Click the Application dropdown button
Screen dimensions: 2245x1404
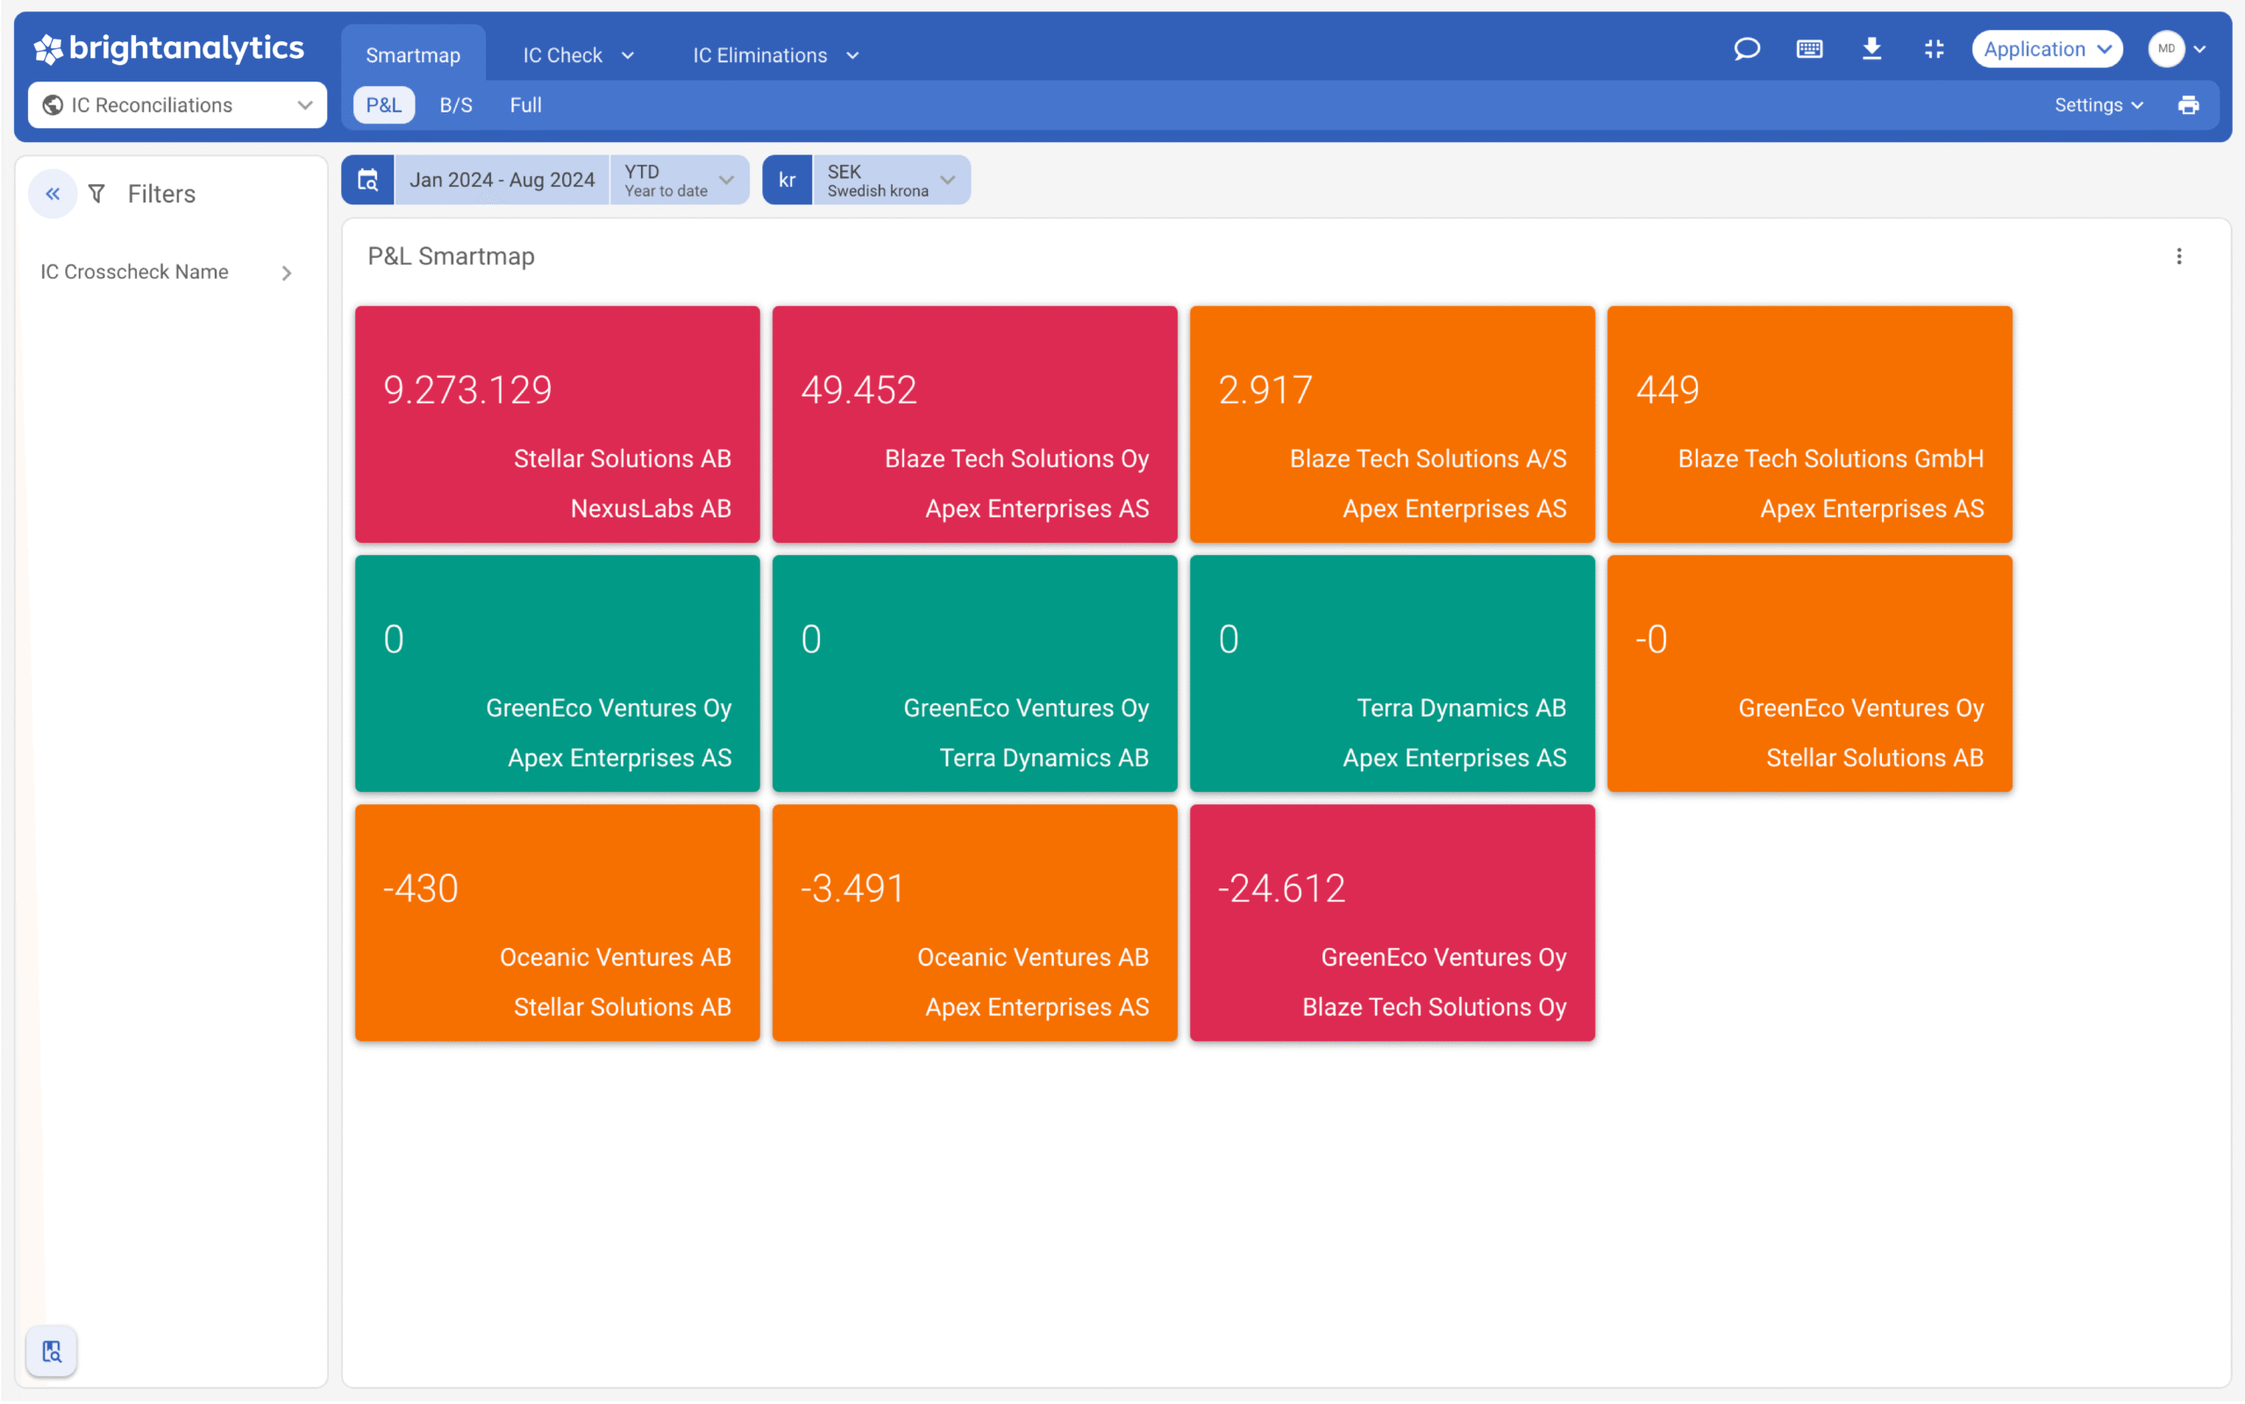coord(2046,49)
